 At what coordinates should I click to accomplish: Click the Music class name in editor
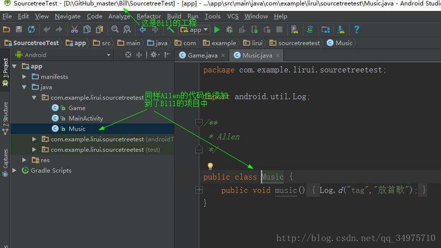point(272,177)
